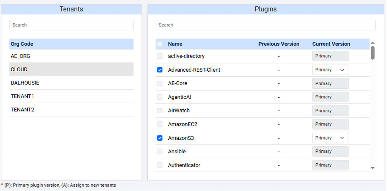Click active-directory version Primary box

pos(331,56)
